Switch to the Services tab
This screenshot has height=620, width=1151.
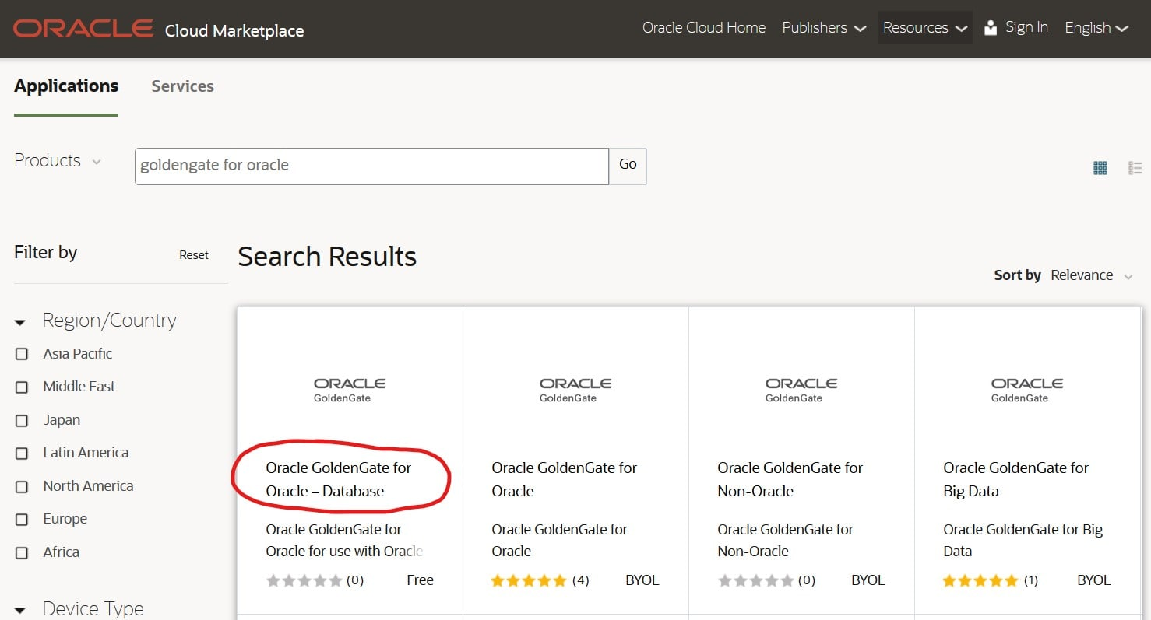point(182,86)
